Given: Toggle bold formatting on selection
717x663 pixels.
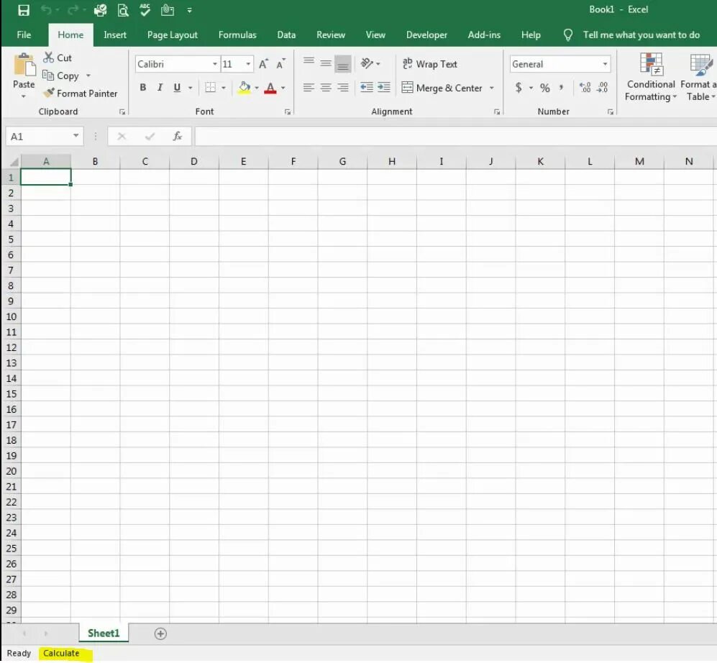Looking at the screenshot, I should coord(143,88).
